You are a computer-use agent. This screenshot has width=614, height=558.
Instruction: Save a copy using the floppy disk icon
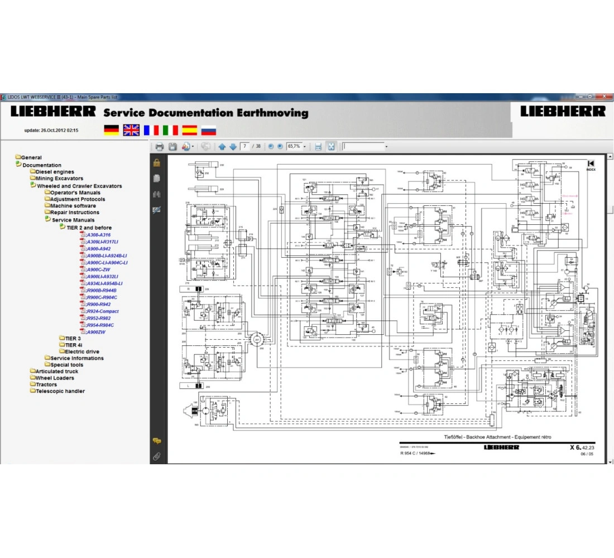(172, 146)
